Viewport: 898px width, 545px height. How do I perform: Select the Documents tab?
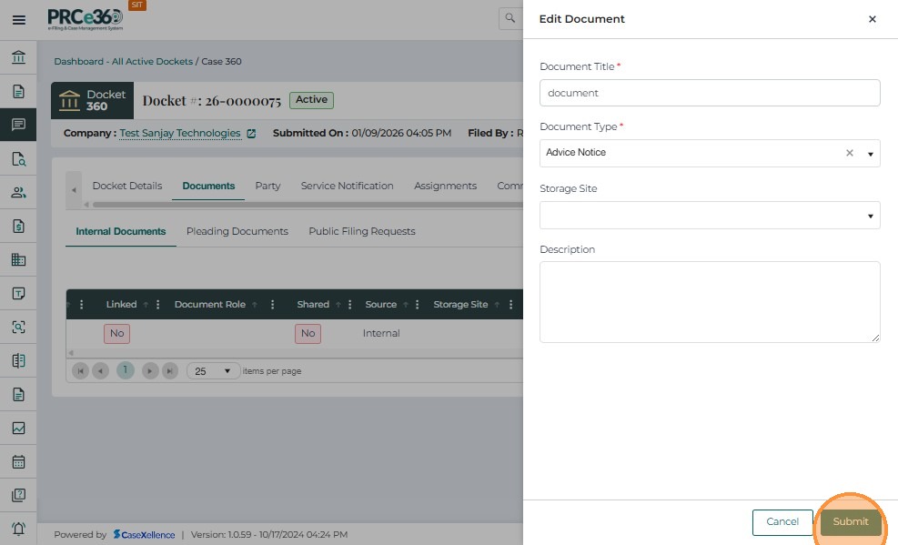click(208, 186)
